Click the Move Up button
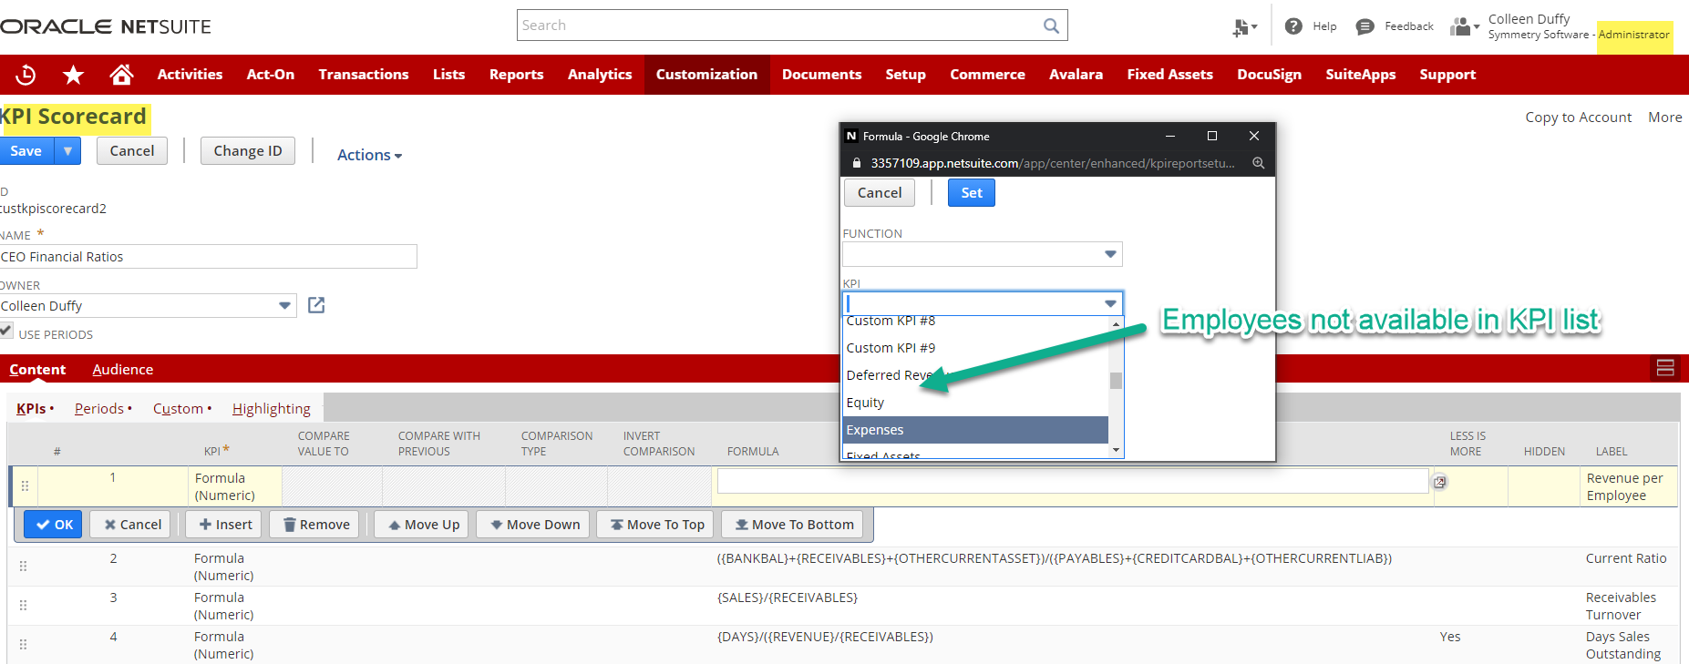The height and width of the screenshot is (664, 1689). pos(423,525)
